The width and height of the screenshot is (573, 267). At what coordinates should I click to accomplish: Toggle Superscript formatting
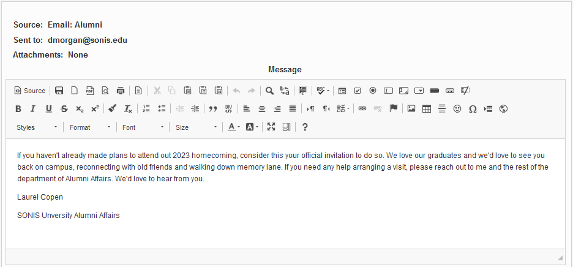(95, 108)
